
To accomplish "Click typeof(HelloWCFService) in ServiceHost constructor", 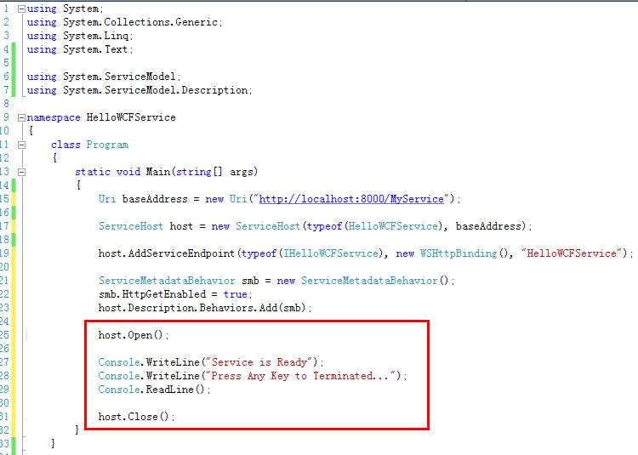I will click(374, 226).
